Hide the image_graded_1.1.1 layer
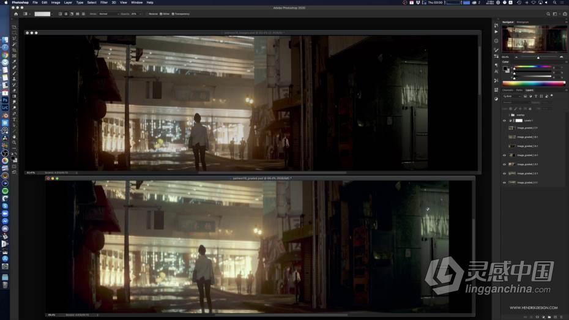 (x=504, y=182)
